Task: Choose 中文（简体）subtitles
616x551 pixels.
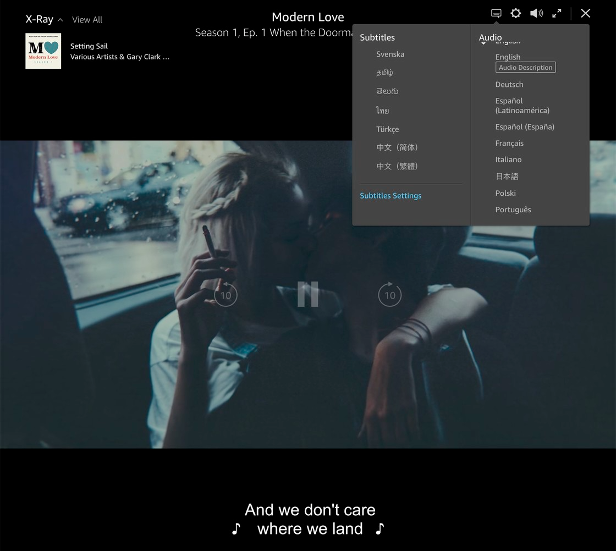Action: click(x=397, y=147)
